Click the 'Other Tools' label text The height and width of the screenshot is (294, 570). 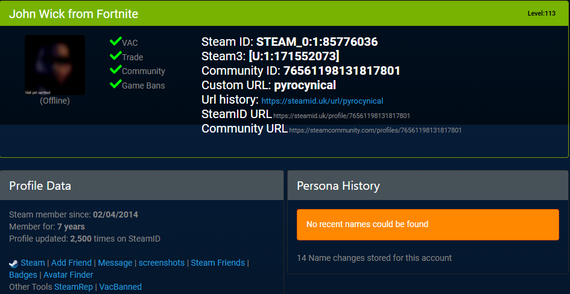pos(31,287)
